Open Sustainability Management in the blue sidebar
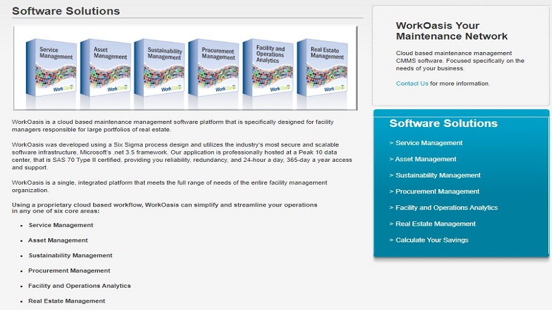 [x=438, y=175]
